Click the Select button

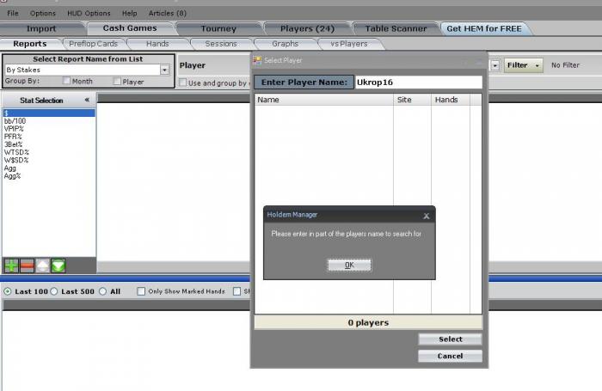pos(450,339)
